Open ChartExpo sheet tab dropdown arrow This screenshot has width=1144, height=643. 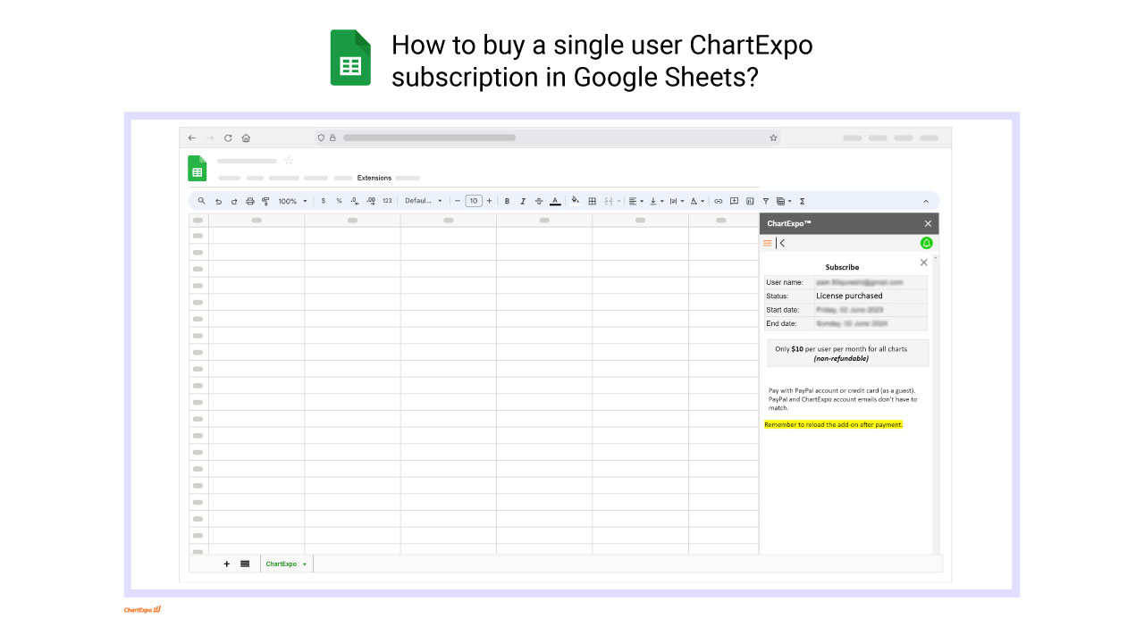tap(305, 564)
